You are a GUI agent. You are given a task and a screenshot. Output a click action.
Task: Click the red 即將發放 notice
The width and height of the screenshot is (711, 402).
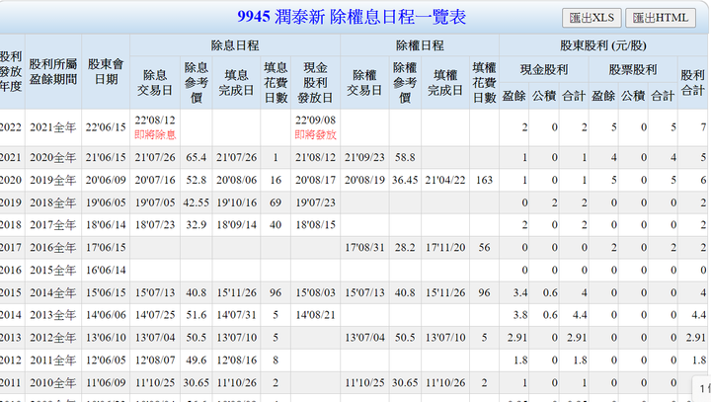315,134
